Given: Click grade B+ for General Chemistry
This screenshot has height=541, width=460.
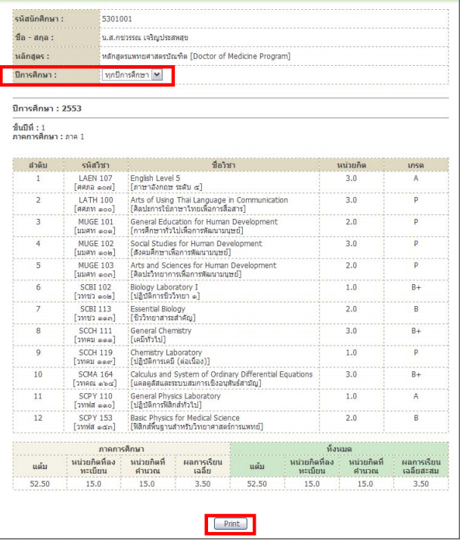Looking at the screenshot, I should click(x=416, y=330).
